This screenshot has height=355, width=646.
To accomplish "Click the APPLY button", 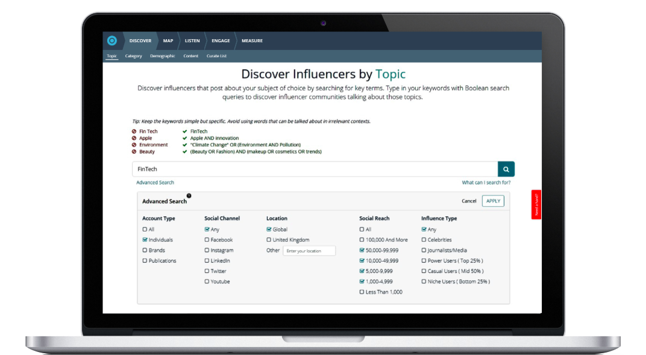I will [x=492, y=200].
